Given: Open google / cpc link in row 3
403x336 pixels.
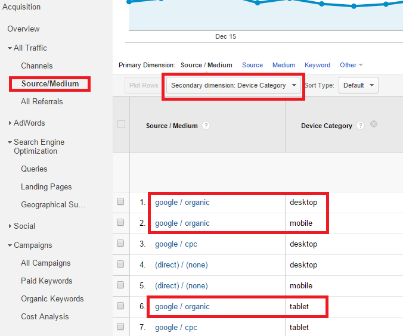Looking at the screenshot, I should [x=176, y=244].
